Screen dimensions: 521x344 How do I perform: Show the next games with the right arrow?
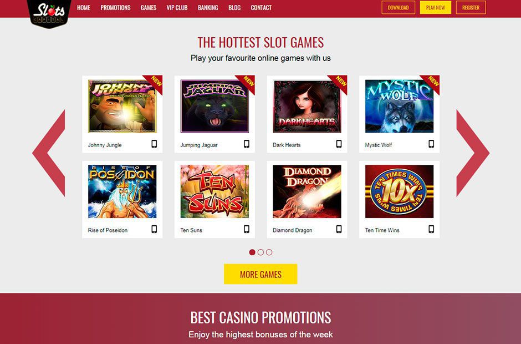[473, 153]
